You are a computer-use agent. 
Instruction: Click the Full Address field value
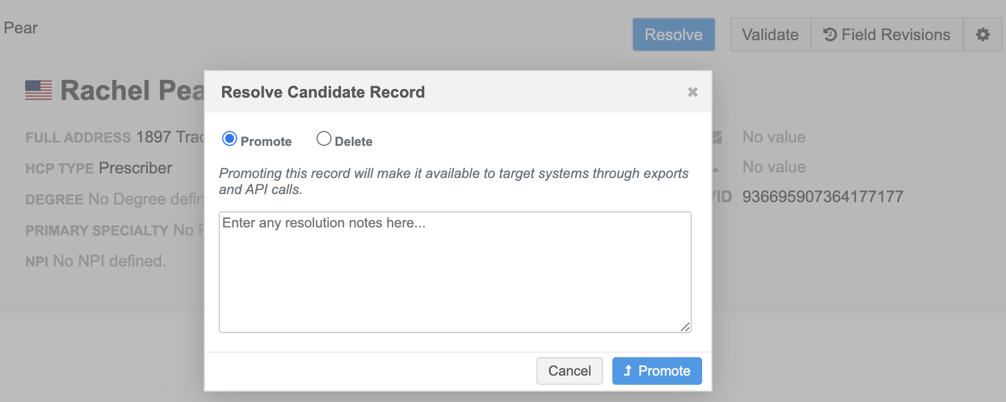tap(170, 137)
